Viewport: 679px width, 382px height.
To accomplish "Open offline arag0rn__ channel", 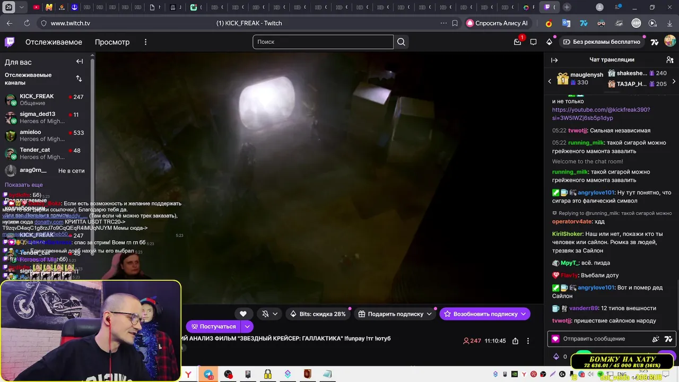I will [x=47, y=171].
